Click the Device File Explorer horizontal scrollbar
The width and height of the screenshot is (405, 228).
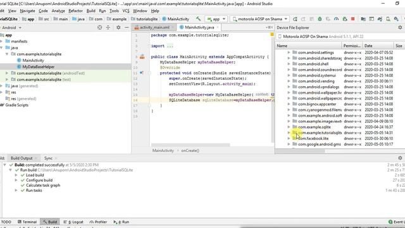[x=300, y=151]
